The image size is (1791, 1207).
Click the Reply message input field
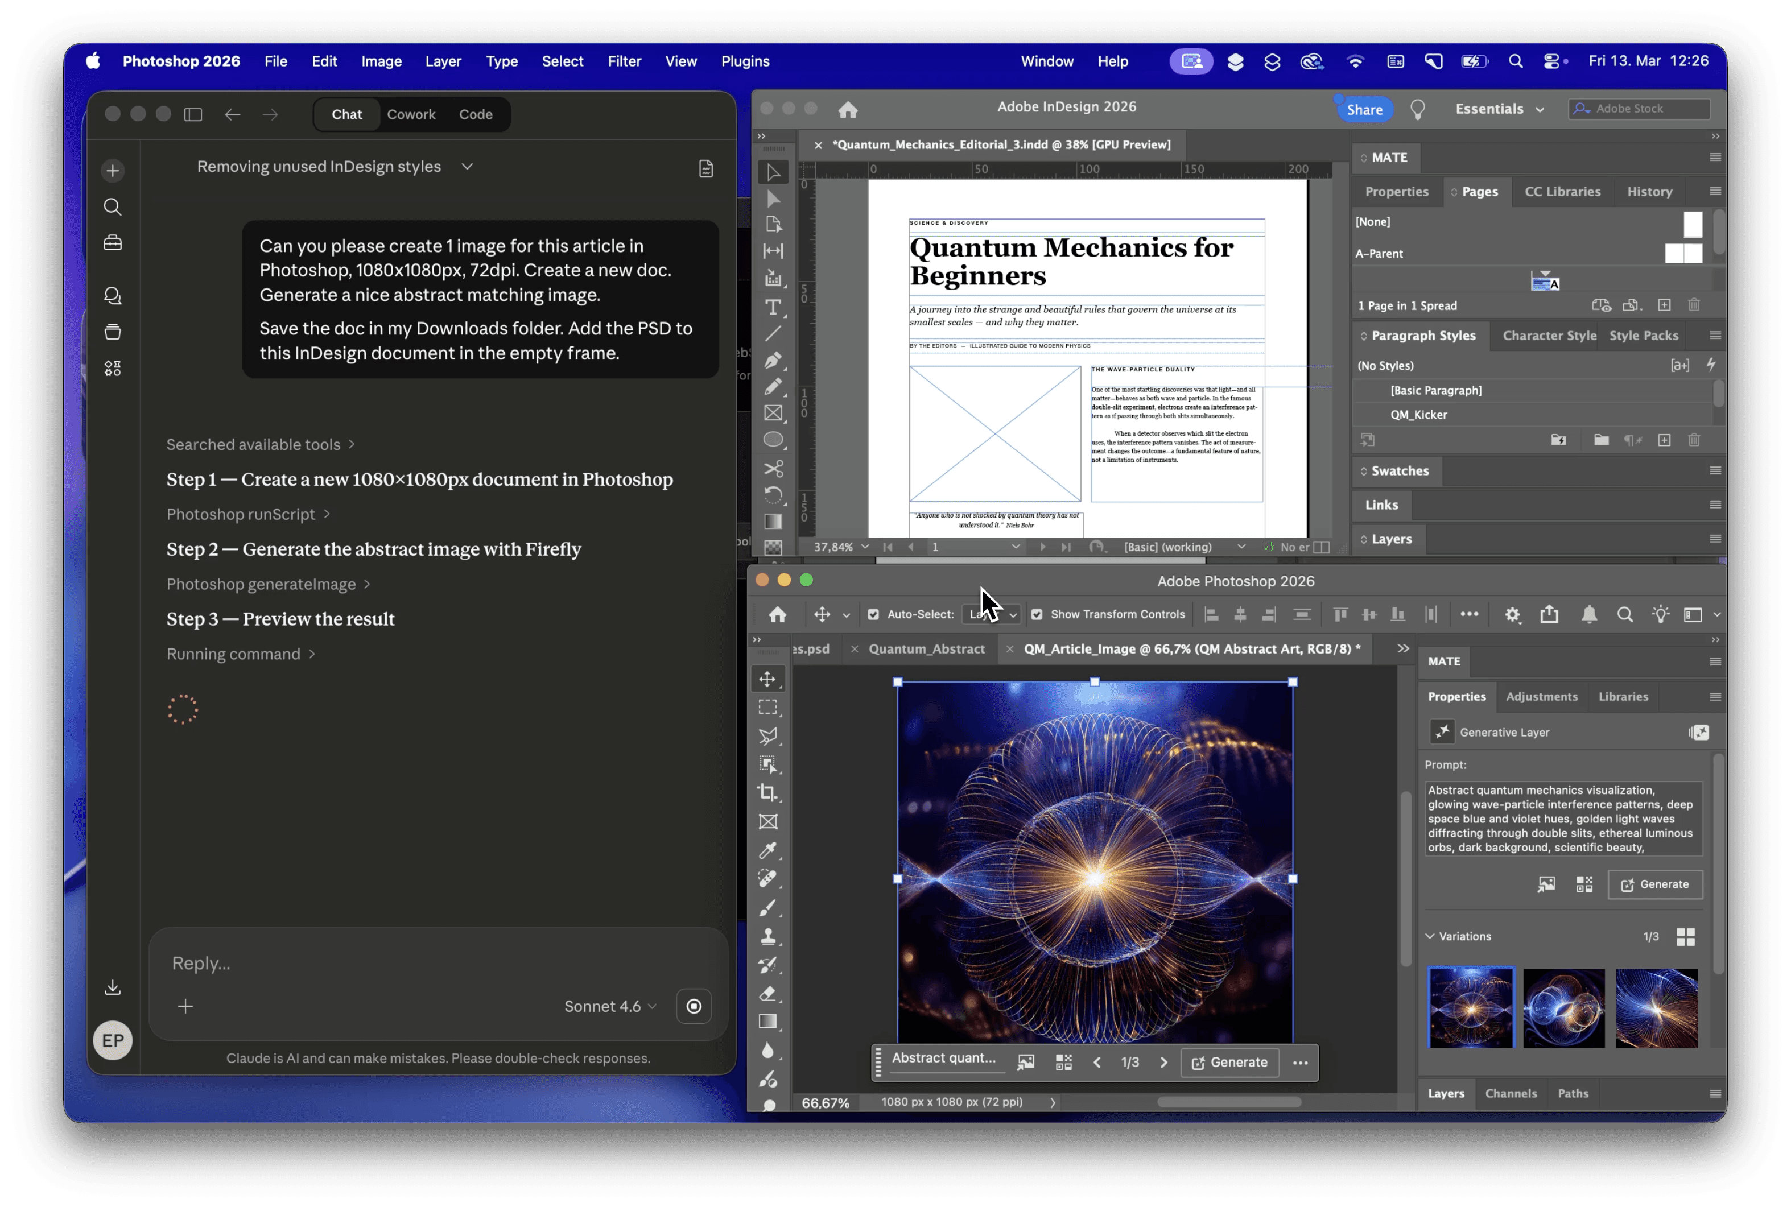[x=438, y=963]
